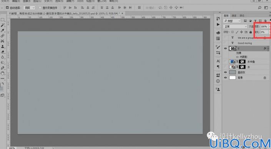The height and width of the screenshot is (149, 271).
Task: Click the swap foreground/background colors arrow
Action: (3, 84)
